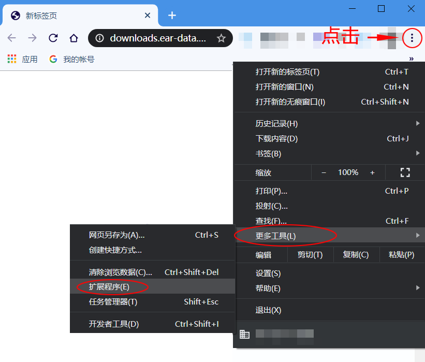Click the 编辑 label in menu
This screenshot has height=362, width=425.
(x=263, y=255)
